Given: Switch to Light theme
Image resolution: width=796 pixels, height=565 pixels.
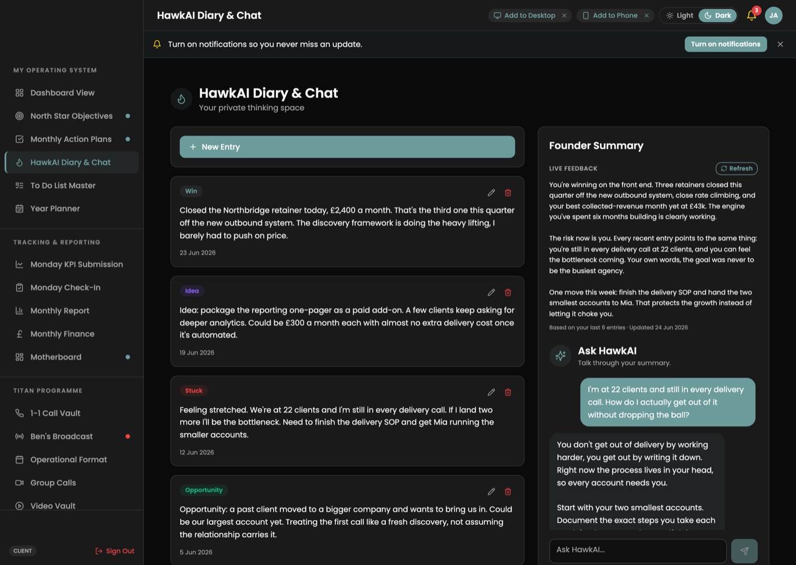Looking at the screenshot, I should click(679, 15).
